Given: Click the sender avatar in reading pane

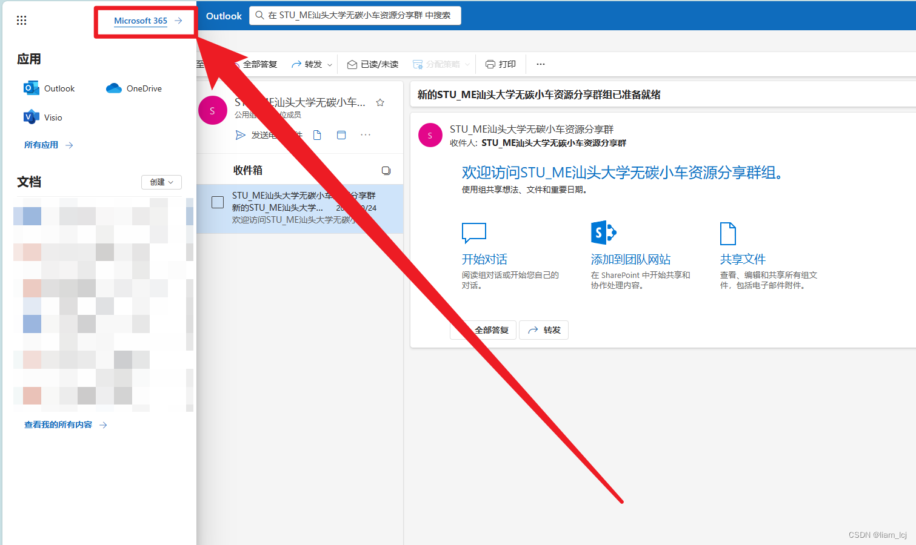Looking at the screenshot, I should click(430, 135).
